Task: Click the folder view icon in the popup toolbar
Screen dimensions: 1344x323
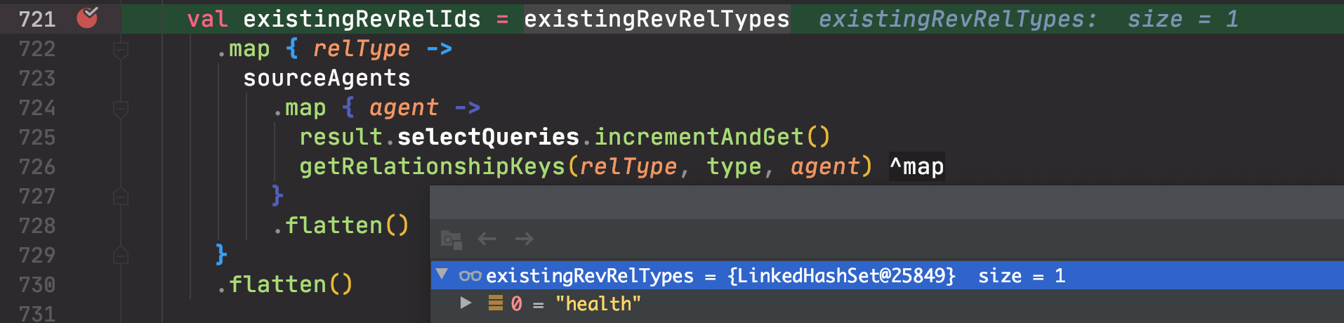Action: coord(451,239)
